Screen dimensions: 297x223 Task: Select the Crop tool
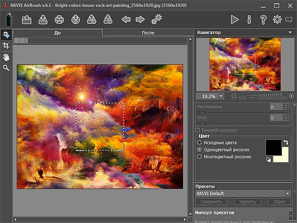point(6,45)
